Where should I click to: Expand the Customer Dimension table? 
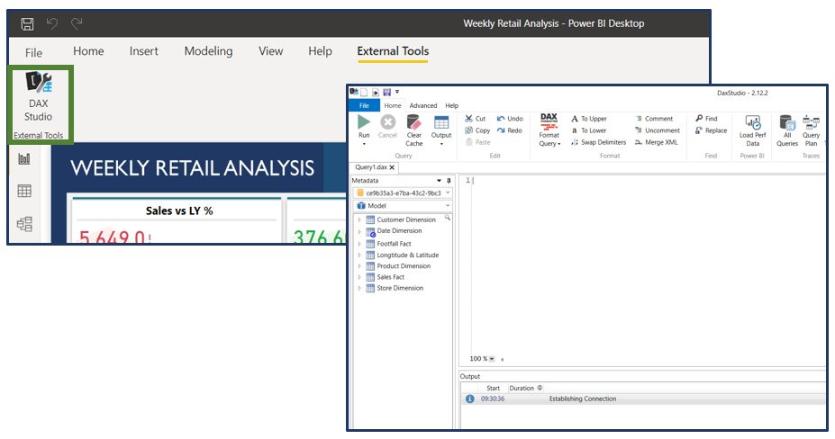click(x=359, y=219)
